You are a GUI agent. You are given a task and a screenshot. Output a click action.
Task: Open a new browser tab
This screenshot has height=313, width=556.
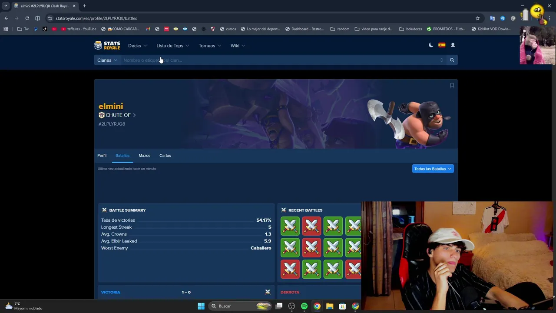[x=84, y=6]
